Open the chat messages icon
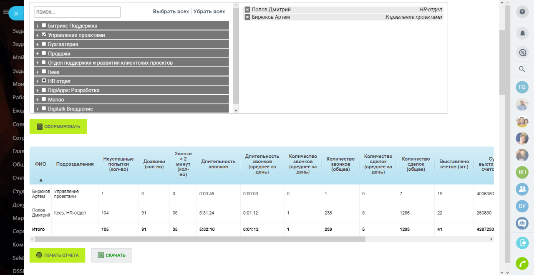 (522, 53)
